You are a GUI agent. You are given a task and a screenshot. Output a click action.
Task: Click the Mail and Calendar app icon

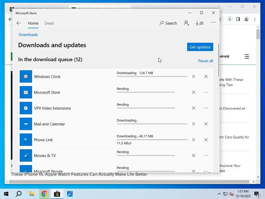26,124
